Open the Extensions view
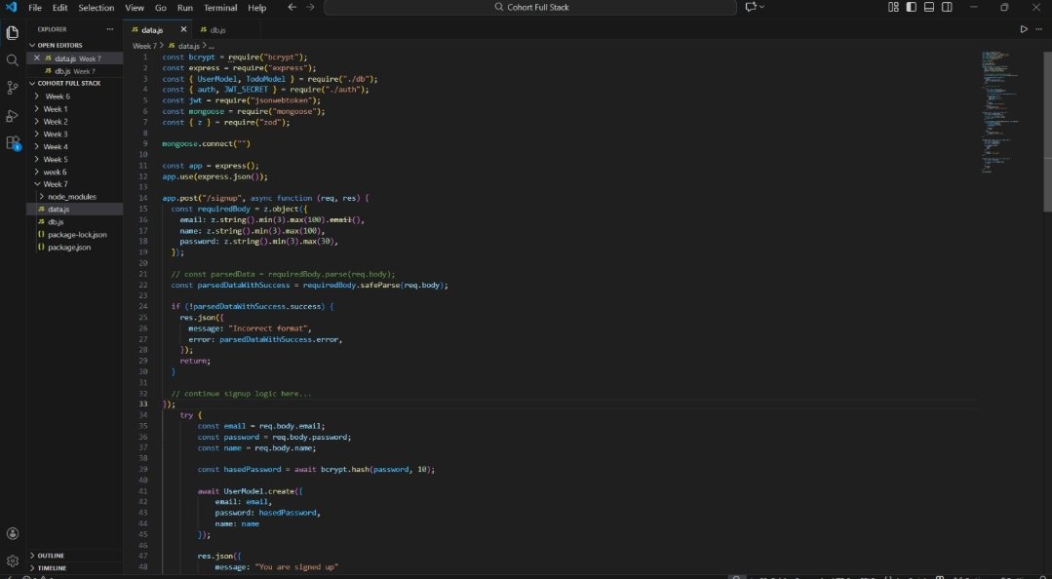Screen dimensions: 1052x579 tap(12, 143)
